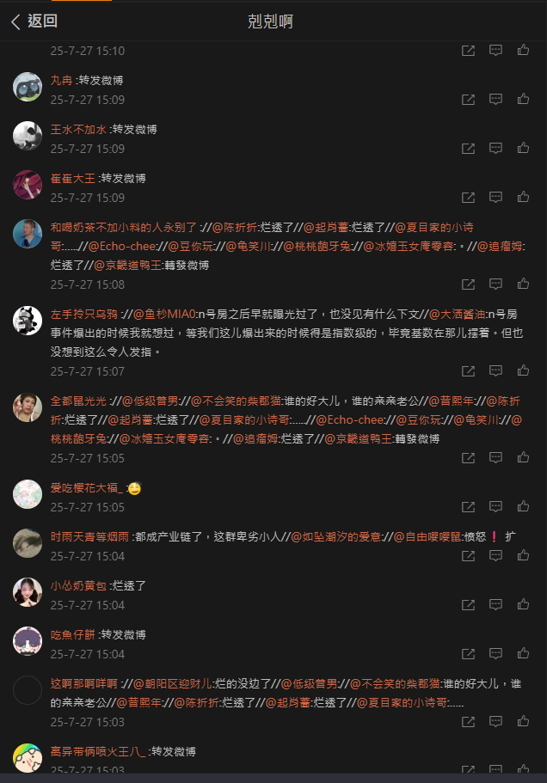Like the comment by 左手拎只乌鸦
Screen dimensions: 547x783
click(x=523, y=370)
